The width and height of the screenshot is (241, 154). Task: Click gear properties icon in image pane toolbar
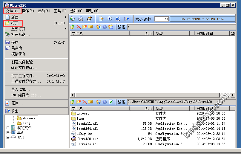[x=105, y=27]
